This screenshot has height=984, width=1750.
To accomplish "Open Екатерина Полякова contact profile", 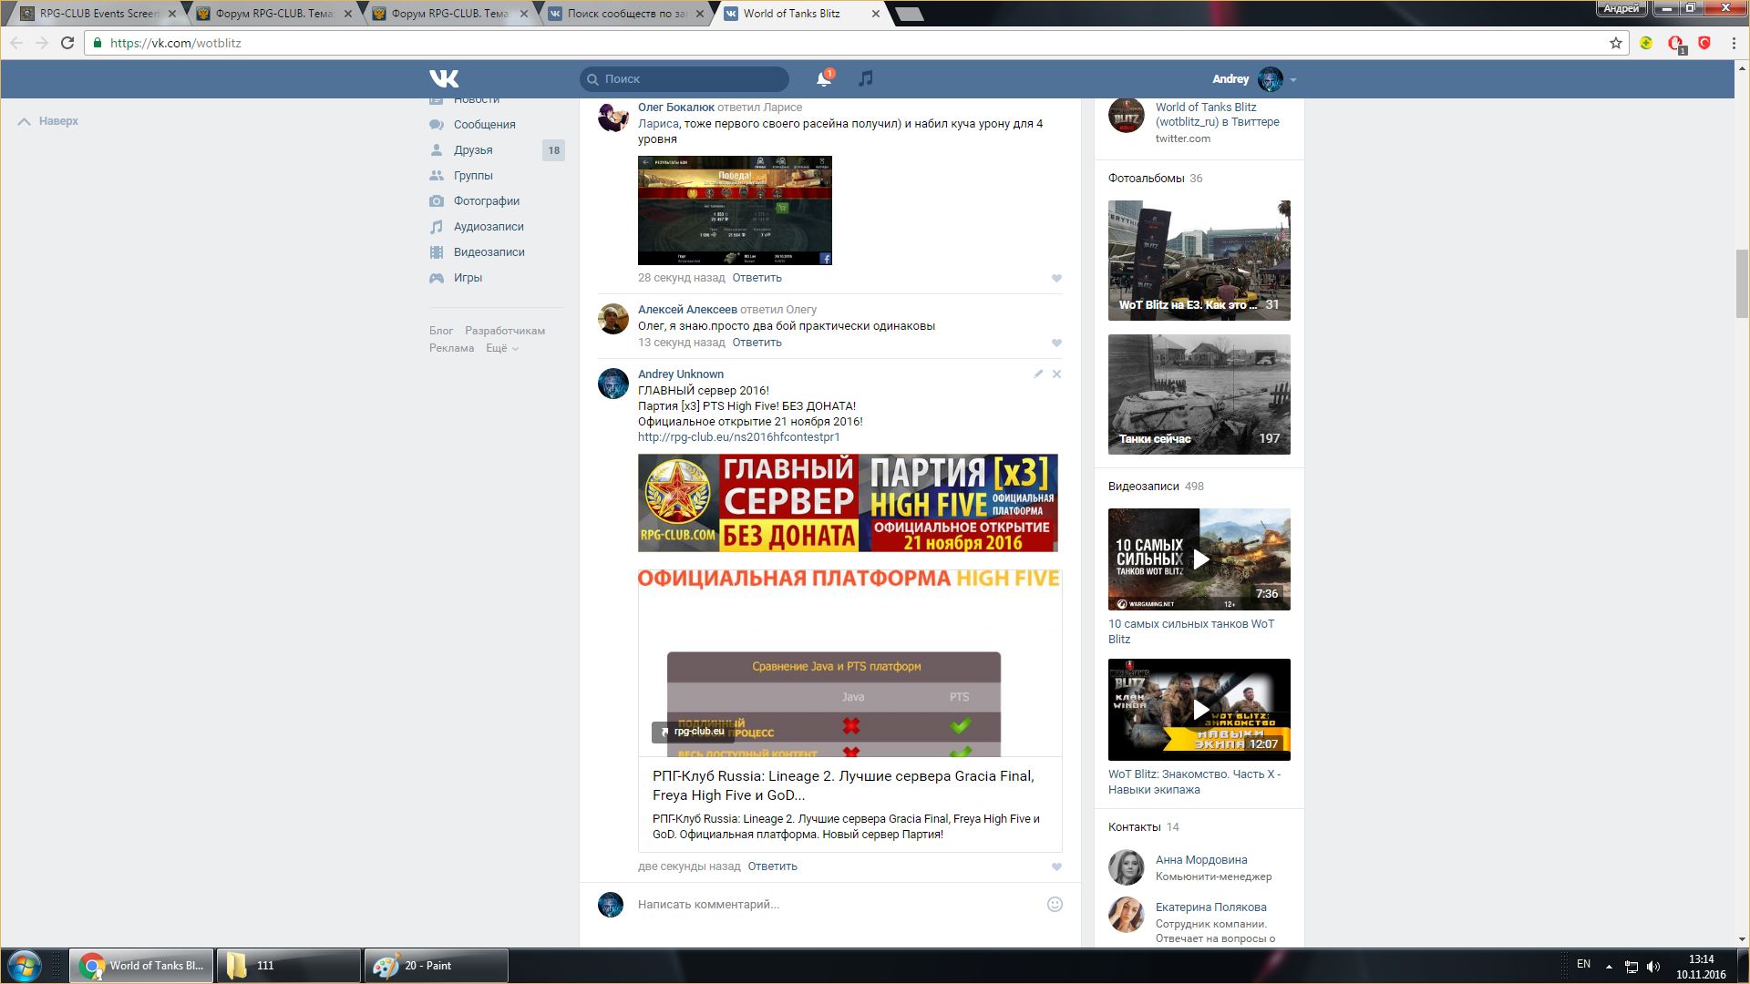I will (1210, 907).
